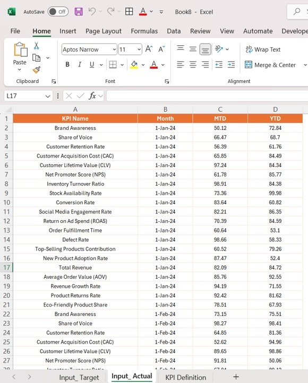Viewport: 308px width, 383px height.
Task: Click the Middle Align icon
Action: [193, 49]
